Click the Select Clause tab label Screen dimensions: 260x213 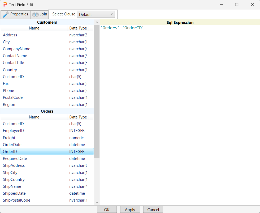[64, 14]
